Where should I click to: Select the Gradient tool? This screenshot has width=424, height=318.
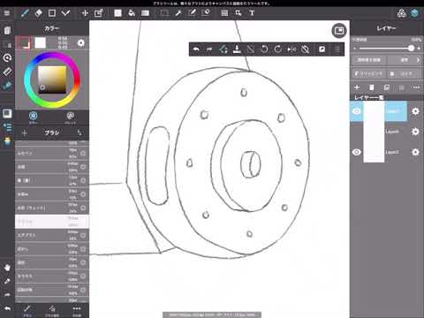tap(145, 13)
